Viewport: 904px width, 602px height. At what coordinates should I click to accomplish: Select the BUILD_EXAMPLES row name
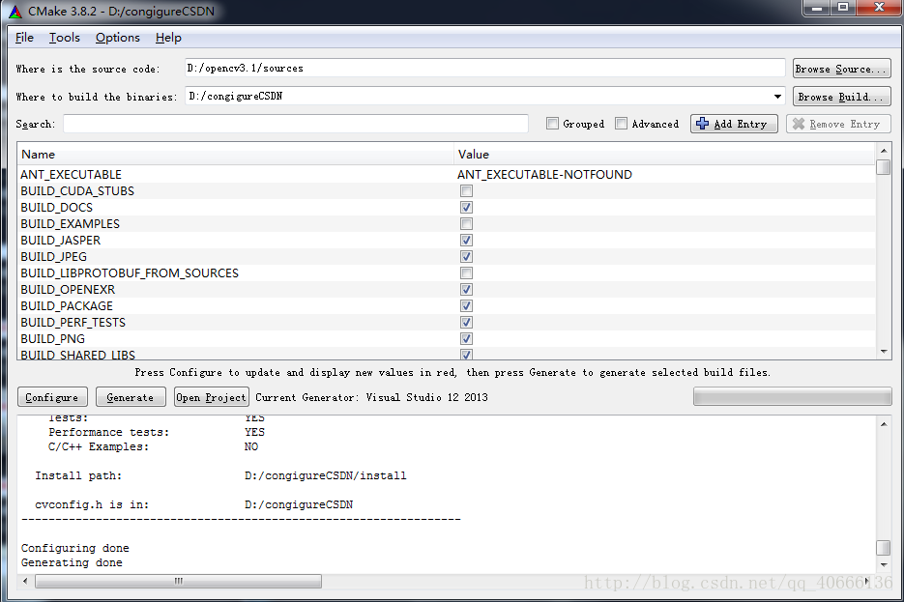71,223
